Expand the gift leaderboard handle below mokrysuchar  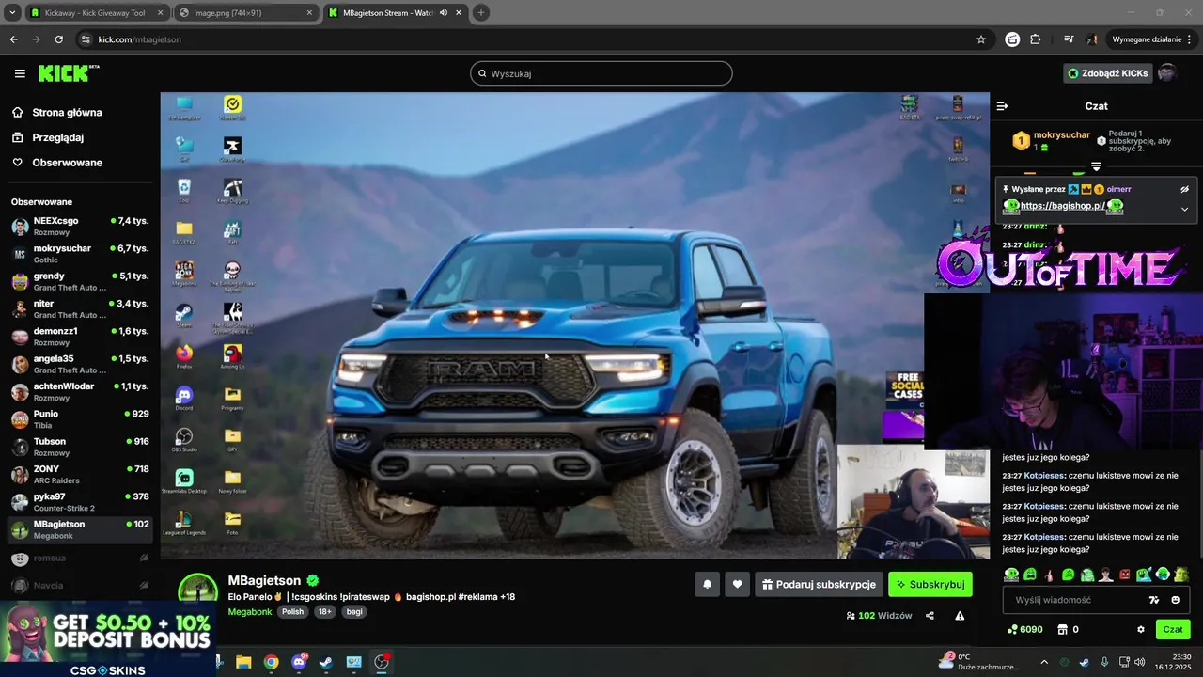[1096, 166]
